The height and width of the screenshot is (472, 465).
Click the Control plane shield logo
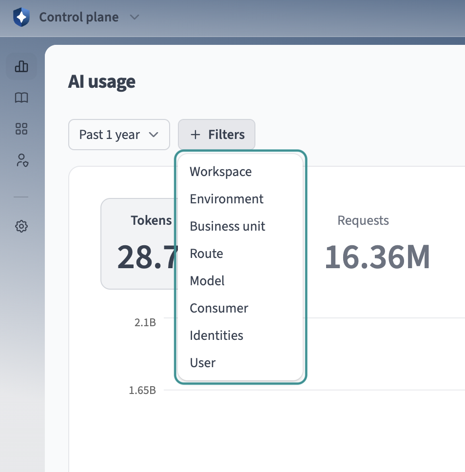point(21,17)
